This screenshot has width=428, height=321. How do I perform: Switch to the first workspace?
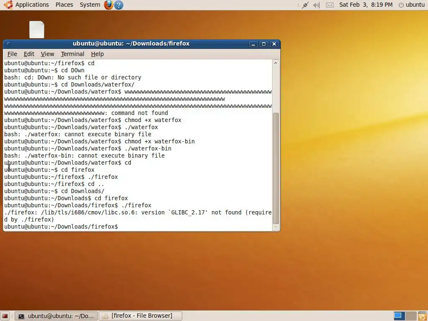coord(398,316)
